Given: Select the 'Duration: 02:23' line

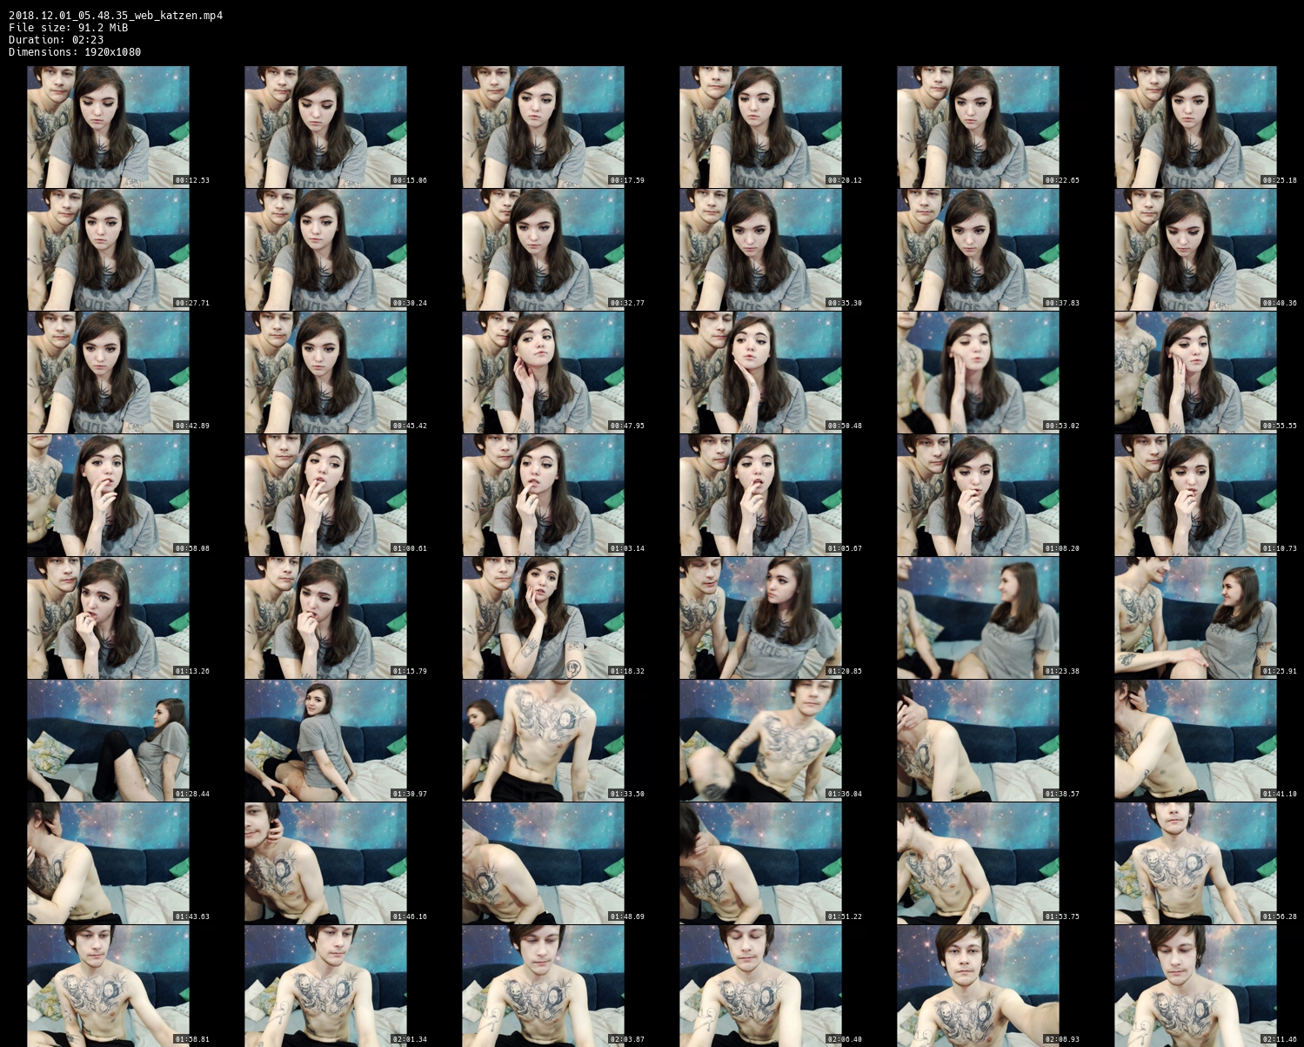Looking at the screenshot, I should coord(56,39).
